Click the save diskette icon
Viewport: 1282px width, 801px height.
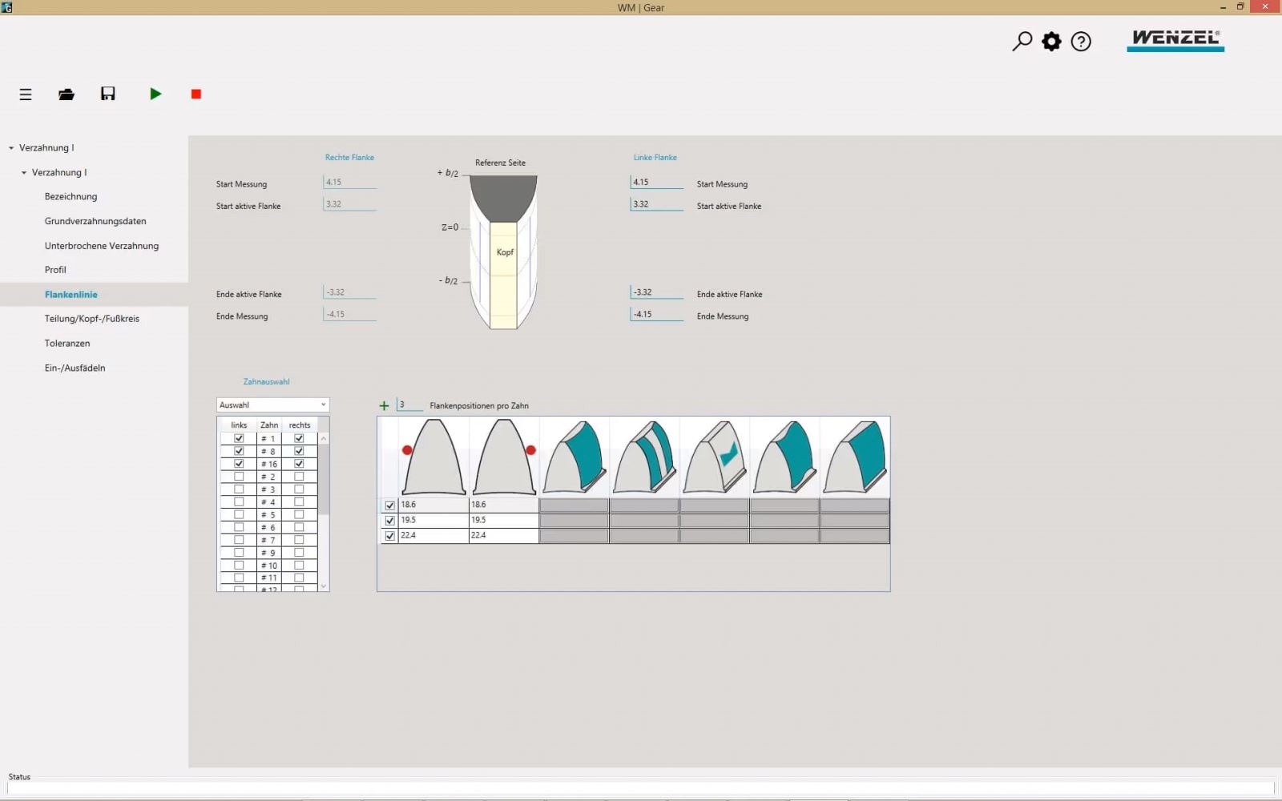pos(108,94)
